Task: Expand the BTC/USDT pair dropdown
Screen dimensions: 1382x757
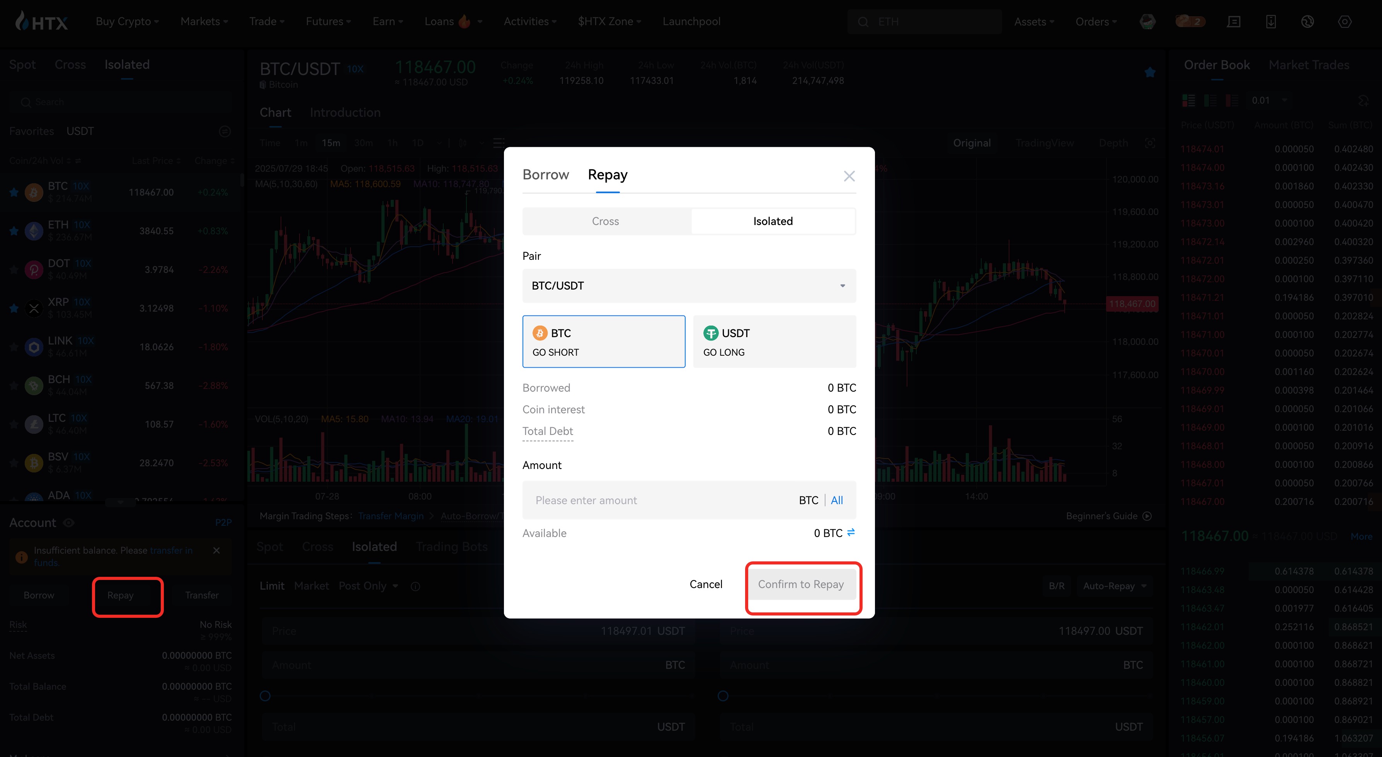Action: tap(689, 286)
